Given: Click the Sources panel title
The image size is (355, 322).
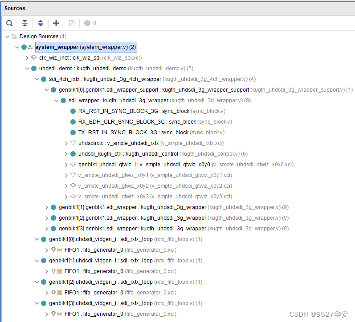Looking at the screenshot, I should 15,8.
